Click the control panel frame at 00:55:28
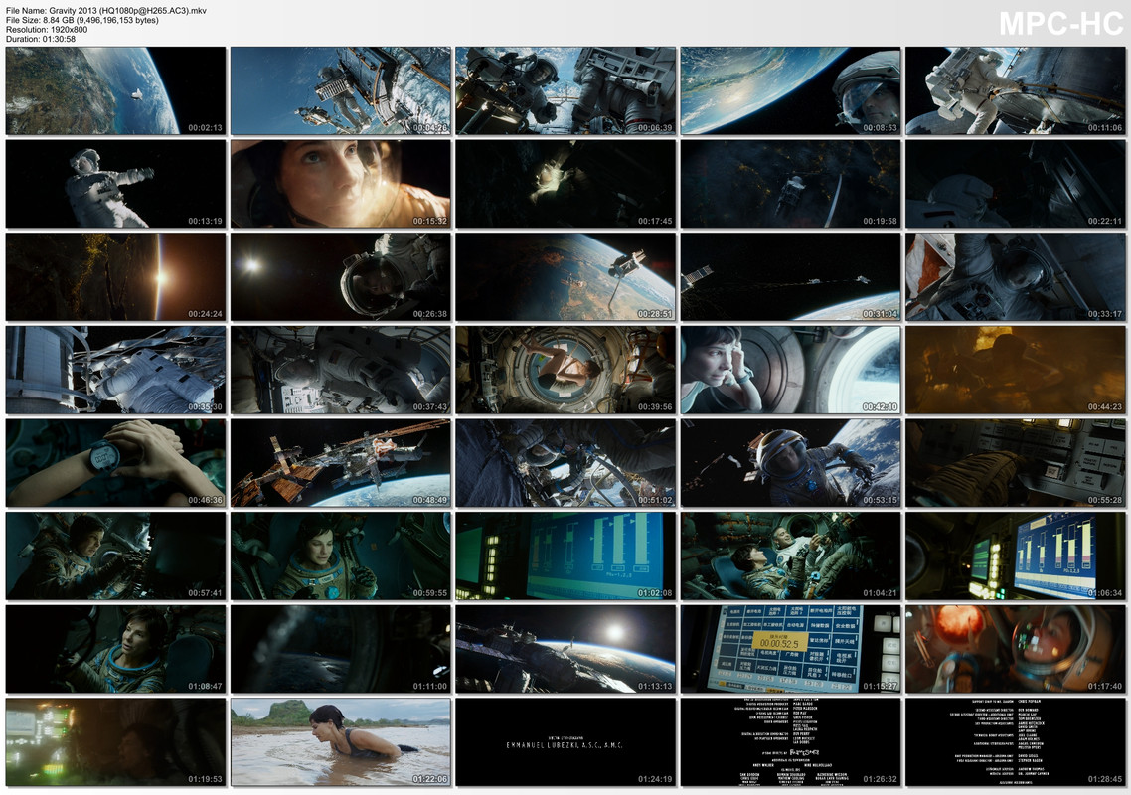This screenshot has width=1131, height=795. pyautogui.click(x=1016, y=463)
